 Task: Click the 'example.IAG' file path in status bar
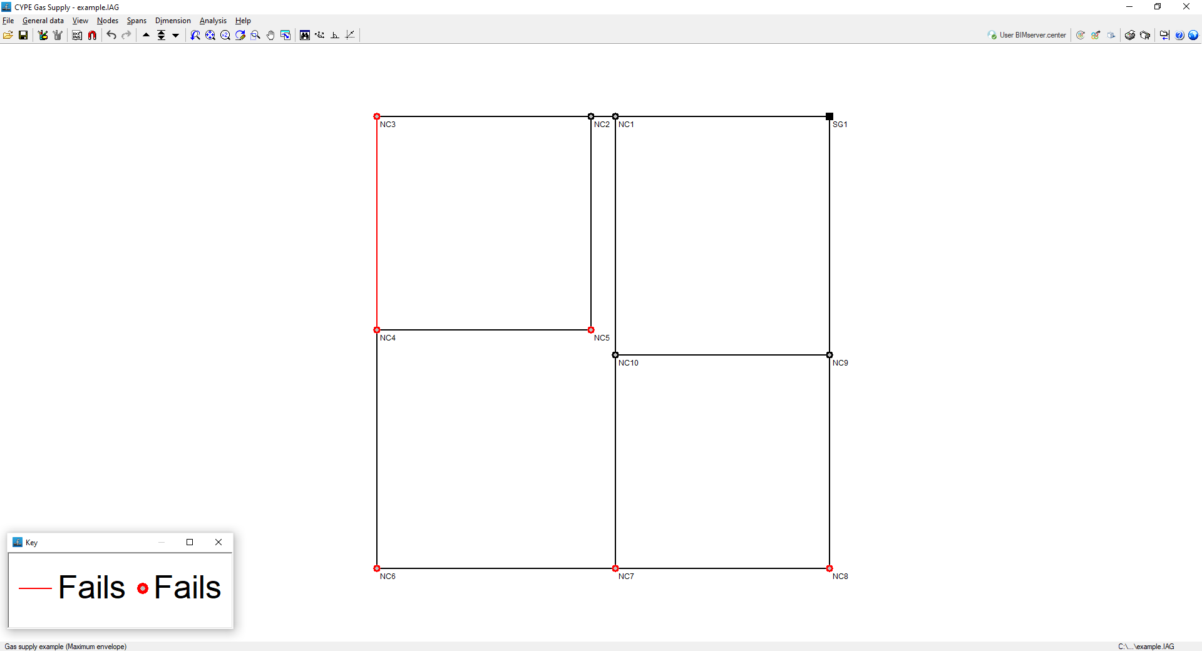point(1146,647)
